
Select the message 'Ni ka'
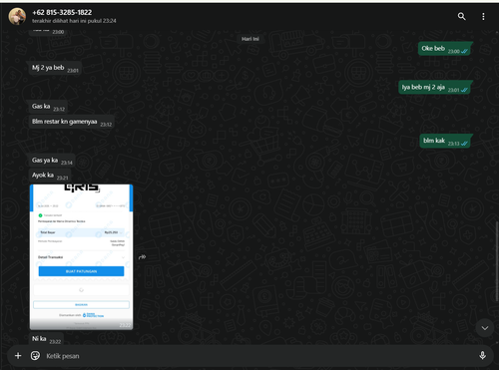point(46,339)
